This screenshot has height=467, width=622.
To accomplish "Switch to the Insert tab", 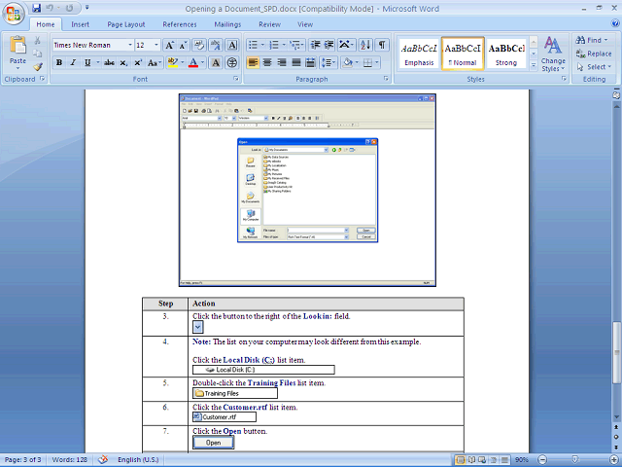I will pos(80,24).
